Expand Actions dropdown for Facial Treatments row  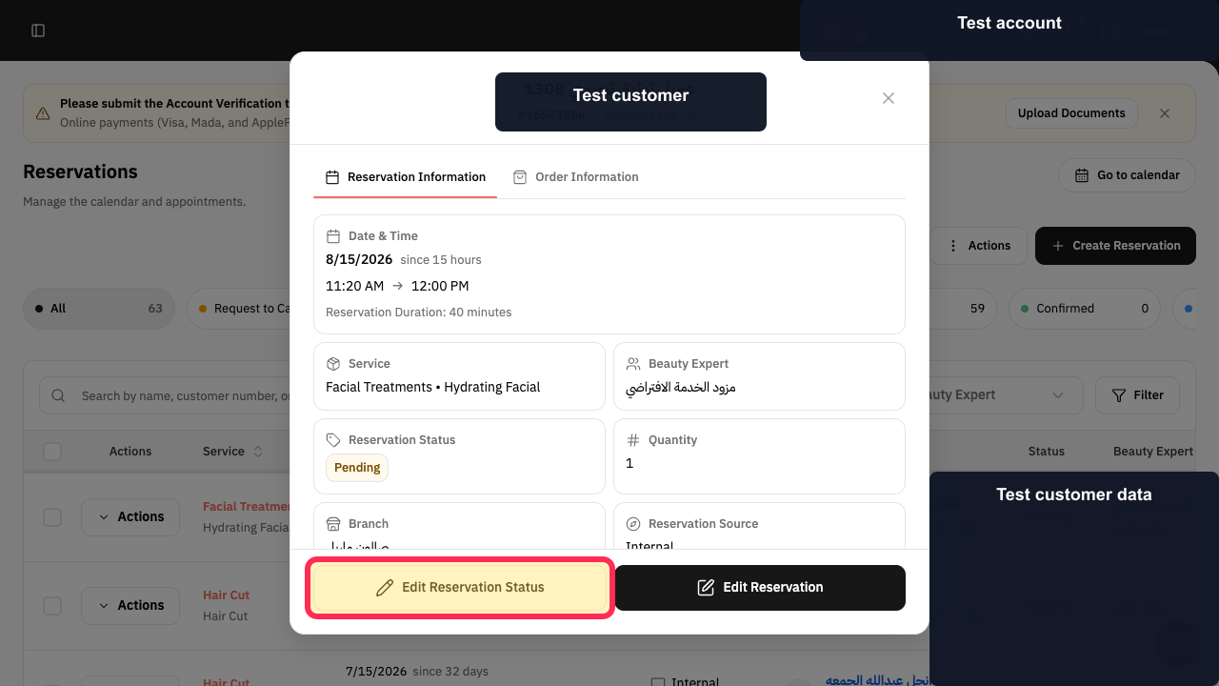pos(130,517)
